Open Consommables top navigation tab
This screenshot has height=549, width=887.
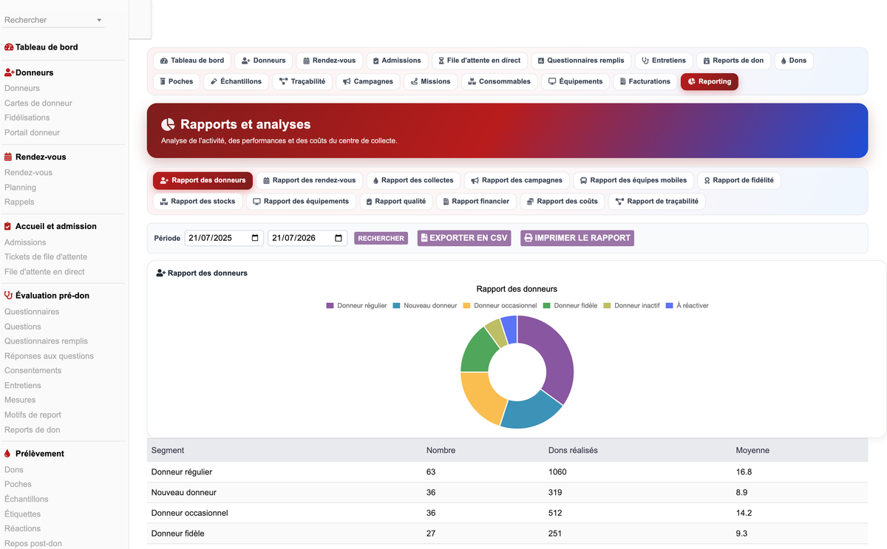click(x=500, y=81)
